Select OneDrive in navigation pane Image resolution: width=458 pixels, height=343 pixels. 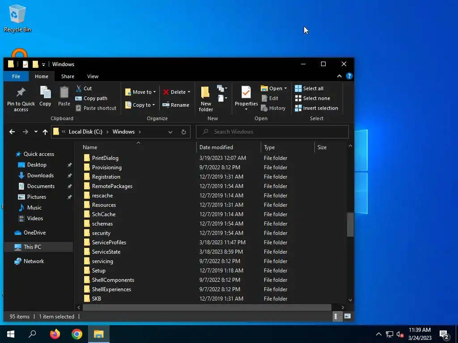pyautogui.click(x=34, y=233)
